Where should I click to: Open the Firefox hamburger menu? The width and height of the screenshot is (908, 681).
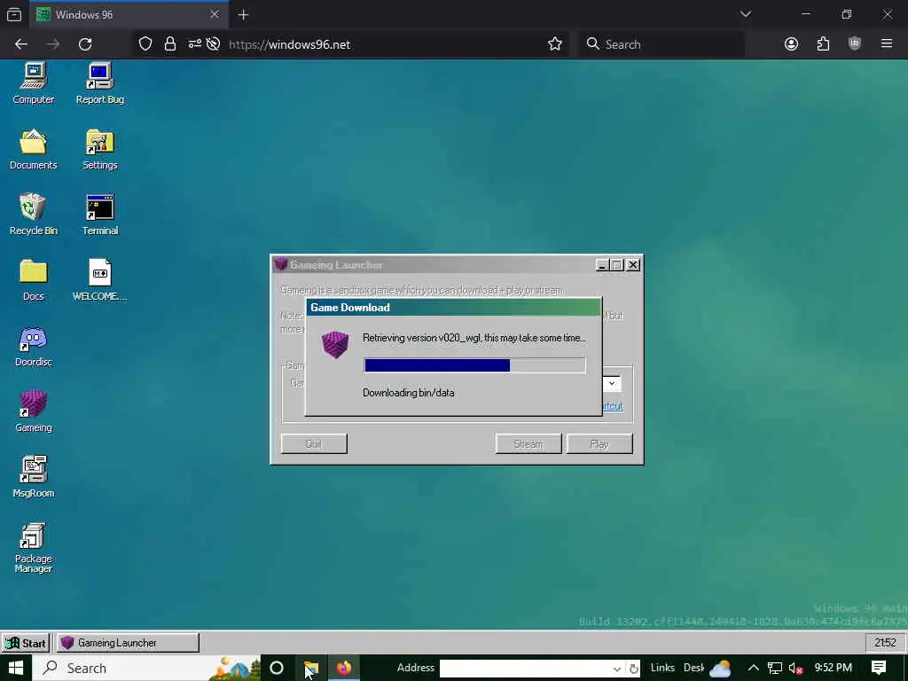pos(887,44)
